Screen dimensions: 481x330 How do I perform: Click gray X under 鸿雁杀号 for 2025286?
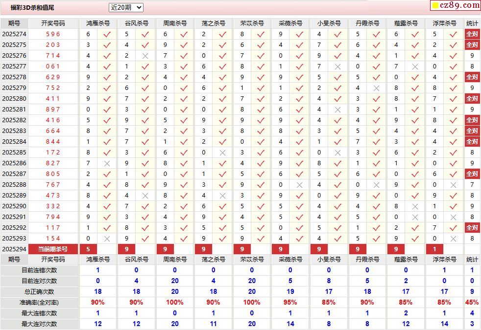click(107, 163)
